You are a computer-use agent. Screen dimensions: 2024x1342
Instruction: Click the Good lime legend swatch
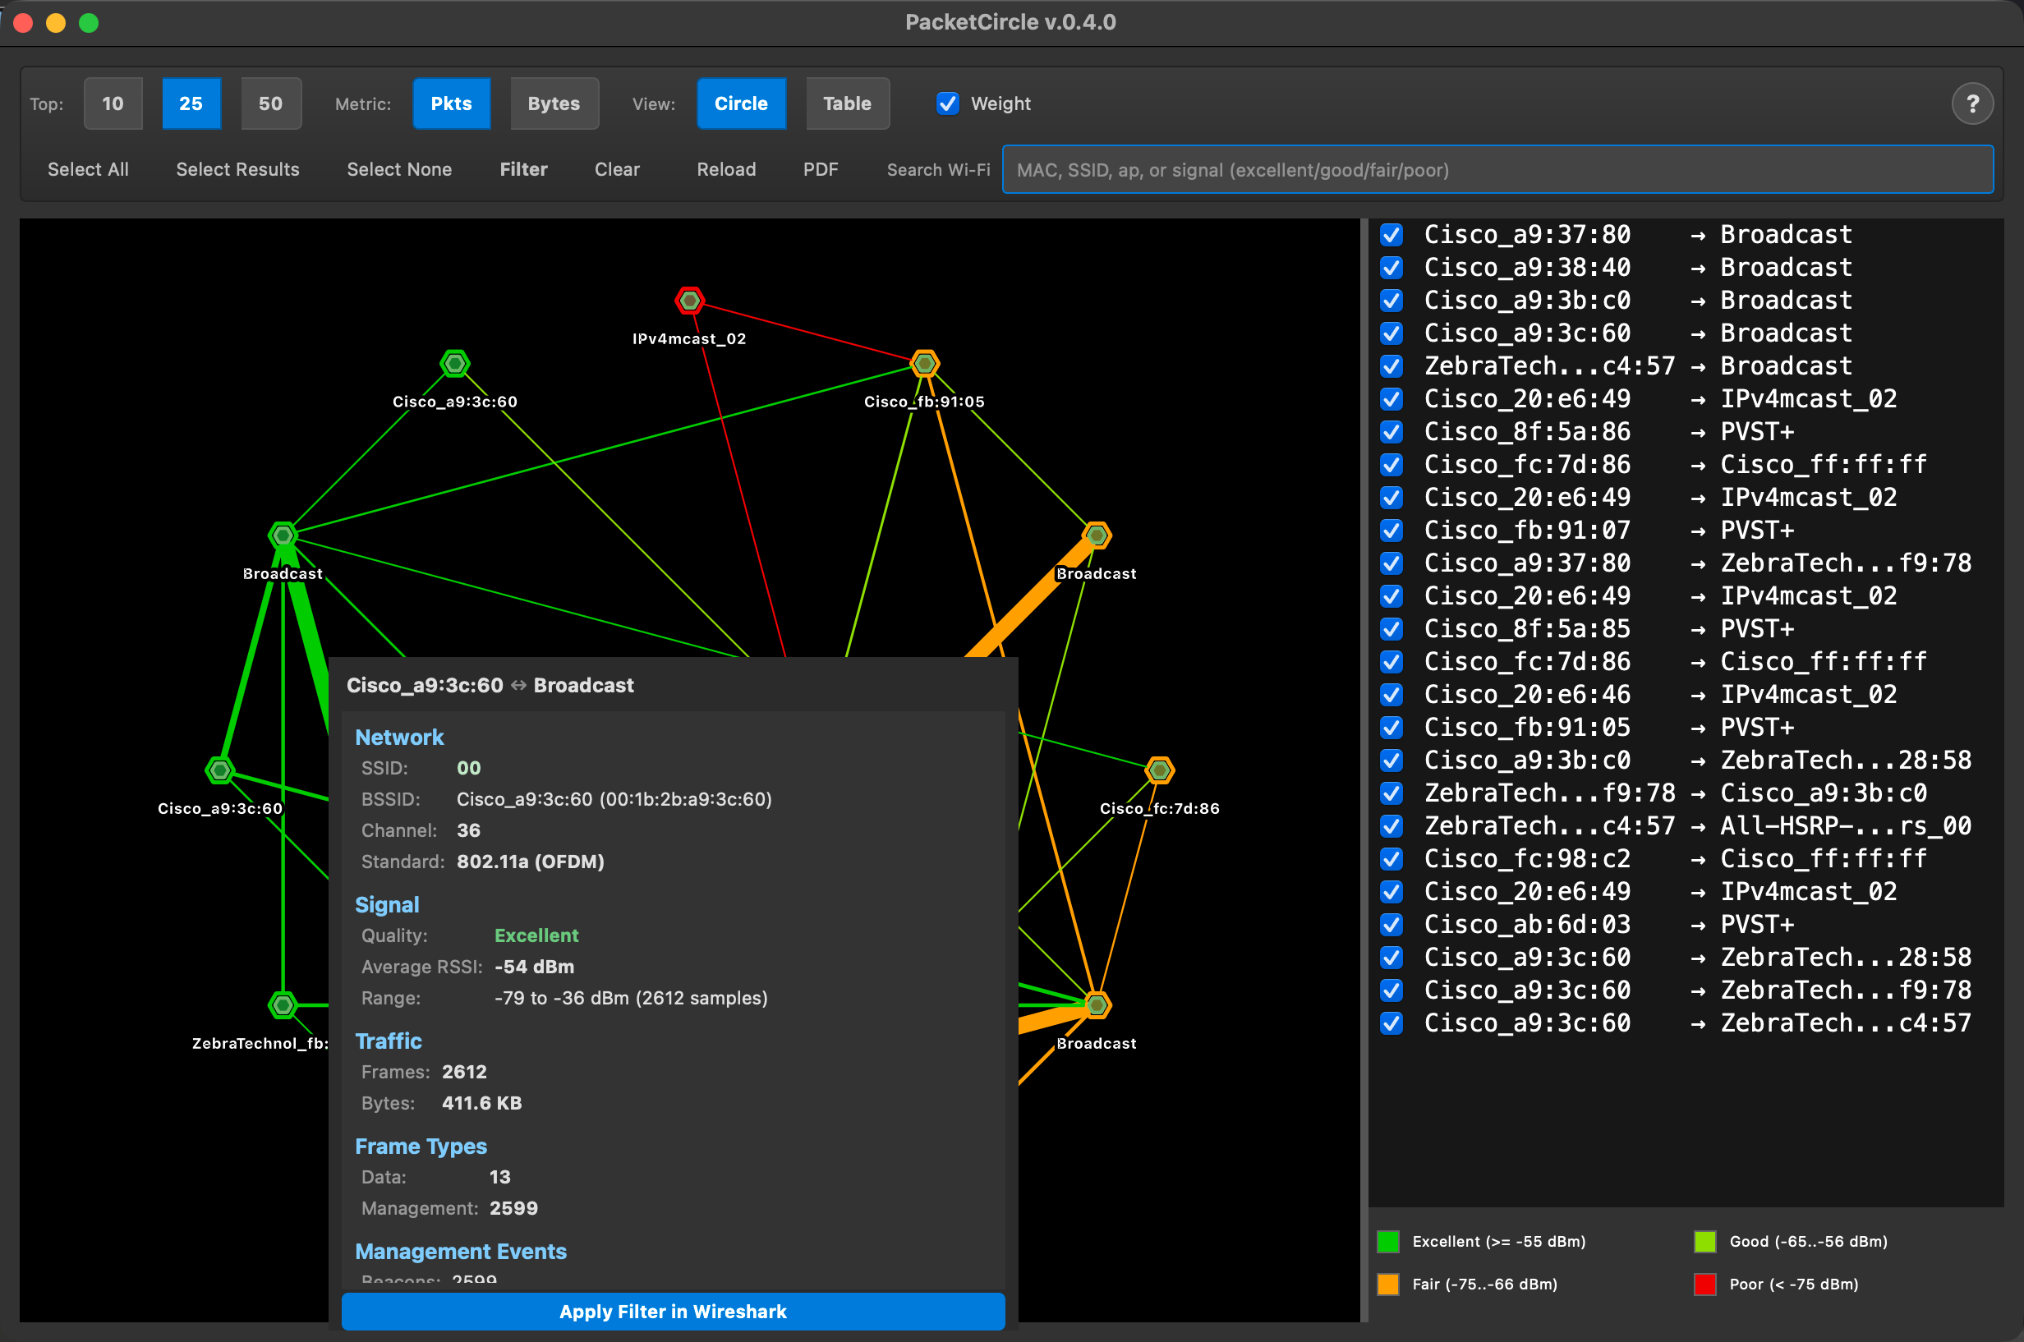(1704, 1241)
